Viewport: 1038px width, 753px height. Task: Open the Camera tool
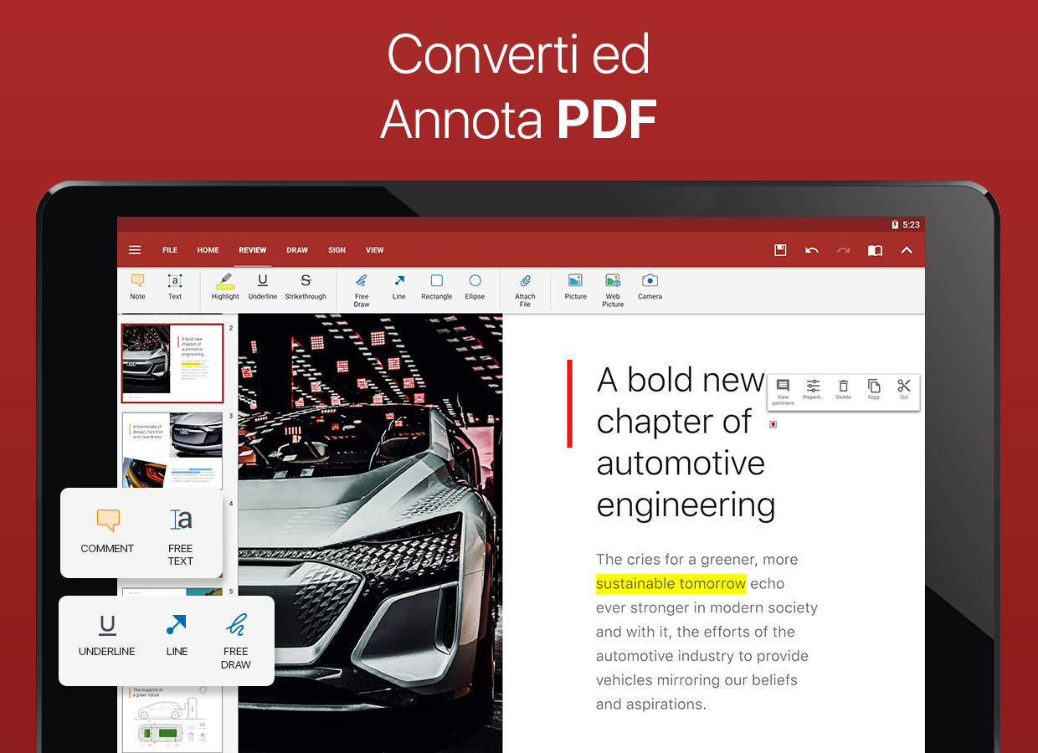pos(650,287)
